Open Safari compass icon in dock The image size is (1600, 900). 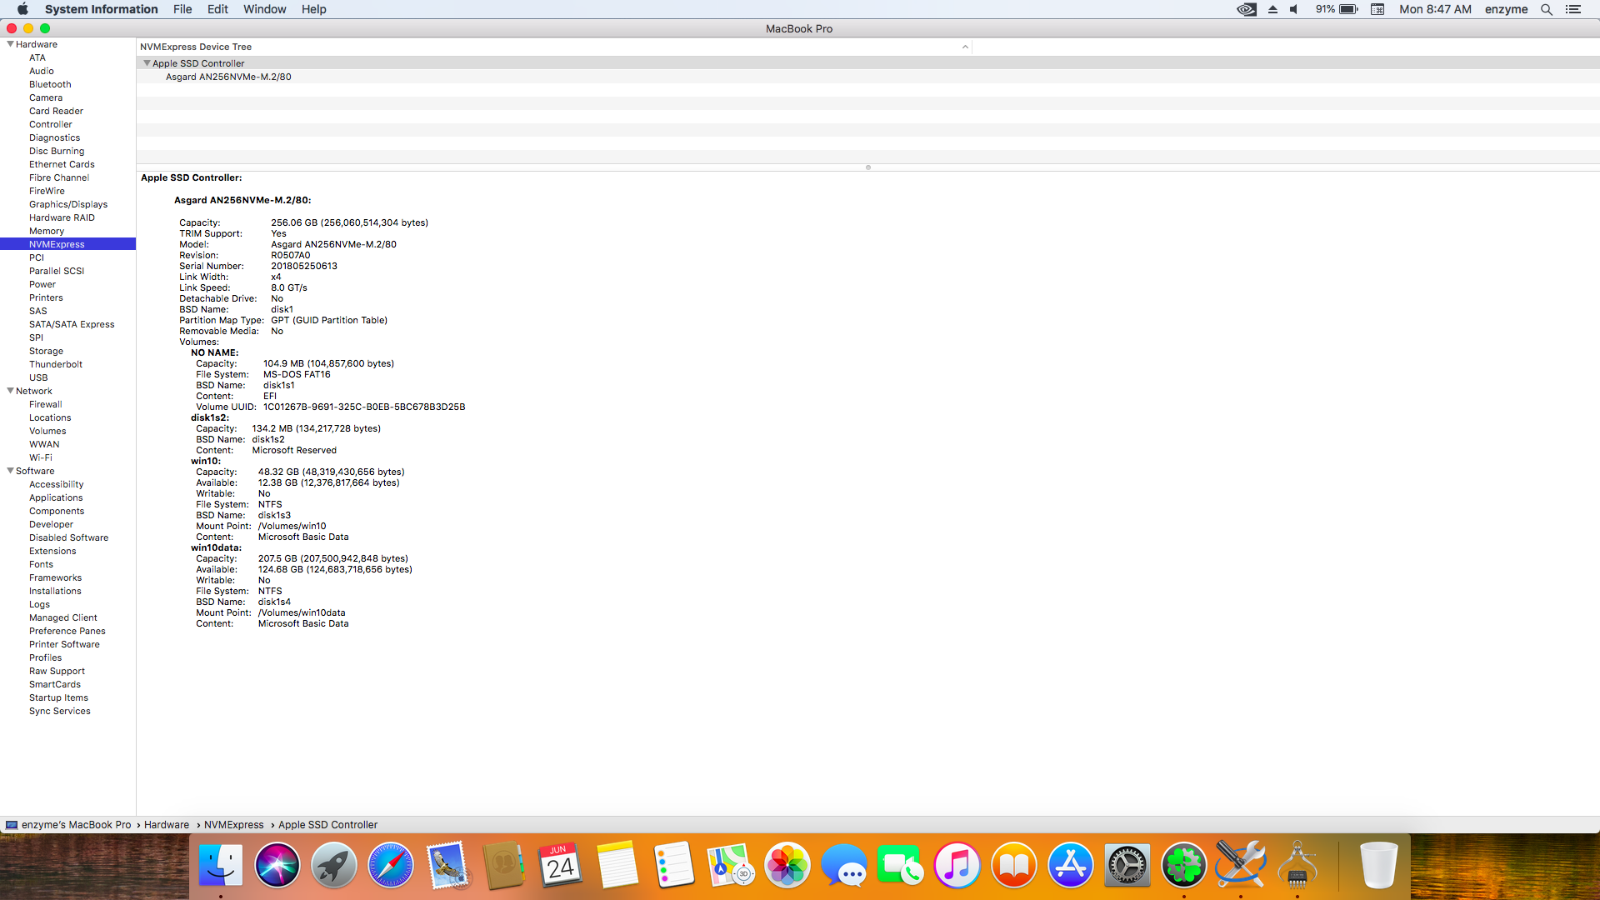[391, 866]
